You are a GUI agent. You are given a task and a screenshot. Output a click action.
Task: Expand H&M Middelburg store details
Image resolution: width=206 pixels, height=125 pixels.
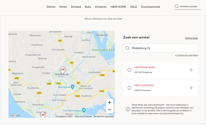pos(191,70)
